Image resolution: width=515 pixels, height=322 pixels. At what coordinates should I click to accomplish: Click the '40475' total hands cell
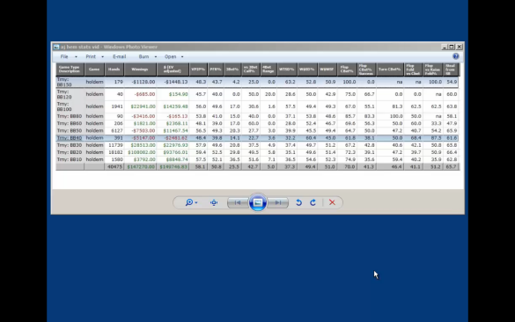(x=115, y=167)
